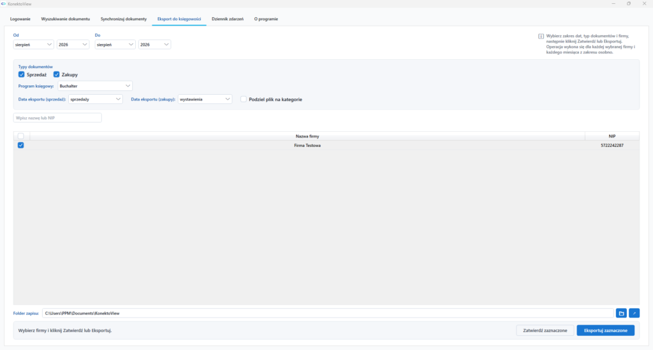Open the Dziennik zdarzeń tab
The width and height of the screenshot is (653, 350).
tap(228, 19)
